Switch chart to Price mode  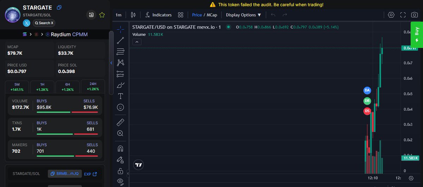point(197,15)
